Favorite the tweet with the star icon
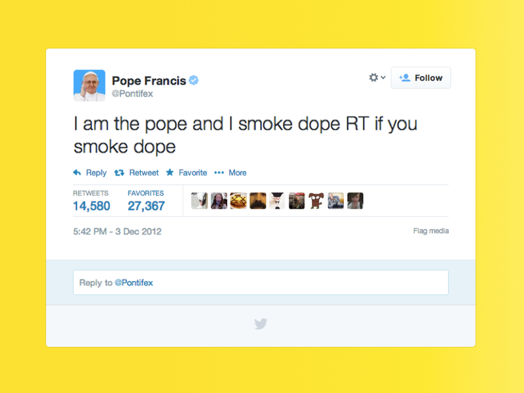 [170, 172]
